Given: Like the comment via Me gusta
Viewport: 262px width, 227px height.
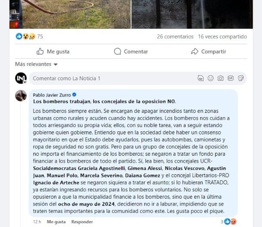Looking at the screenshot, I should [56, 222].
